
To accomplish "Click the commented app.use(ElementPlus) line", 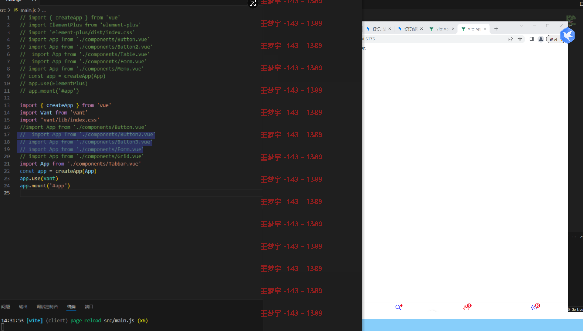I will click(x=54, y=84).
